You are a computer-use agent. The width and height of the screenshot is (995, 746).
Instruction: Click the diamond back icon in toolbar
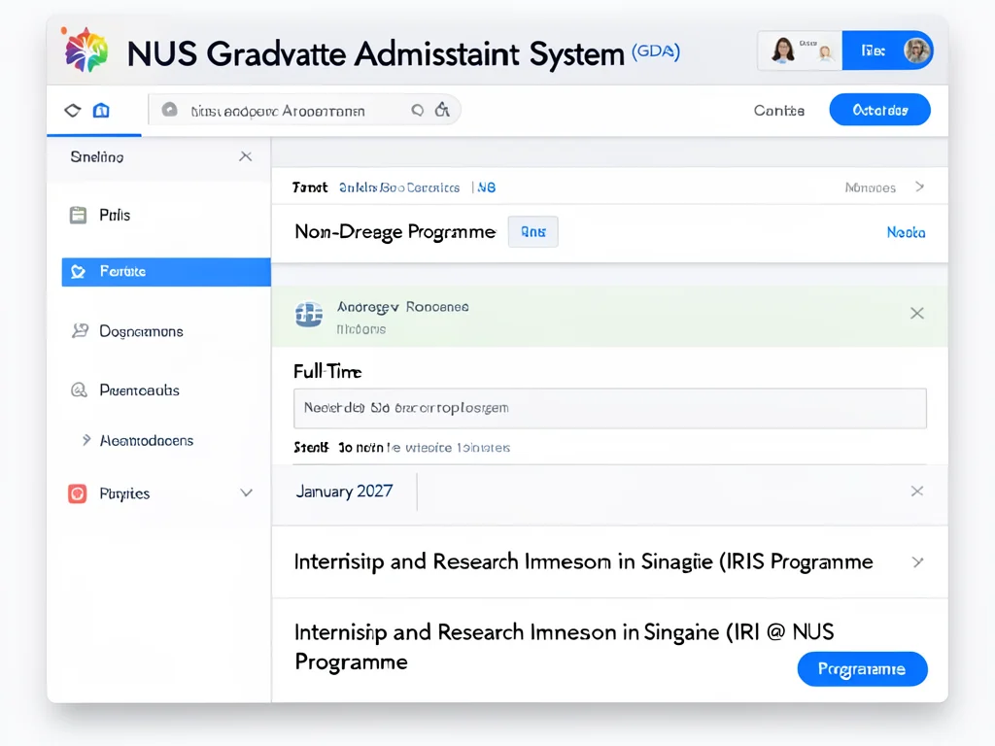(73, 111)
